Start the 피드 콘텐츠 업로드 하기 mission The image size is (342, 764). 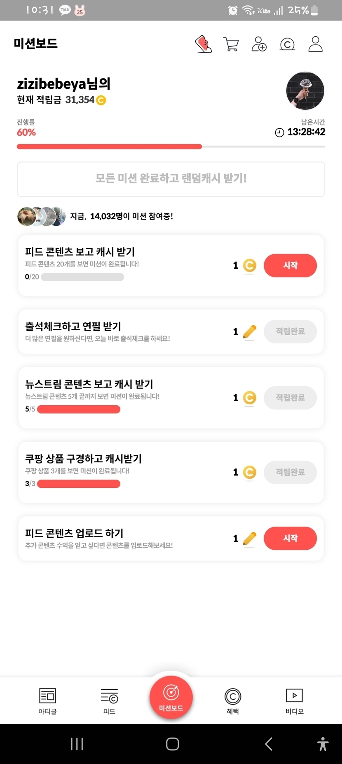[x=290, y=538]
